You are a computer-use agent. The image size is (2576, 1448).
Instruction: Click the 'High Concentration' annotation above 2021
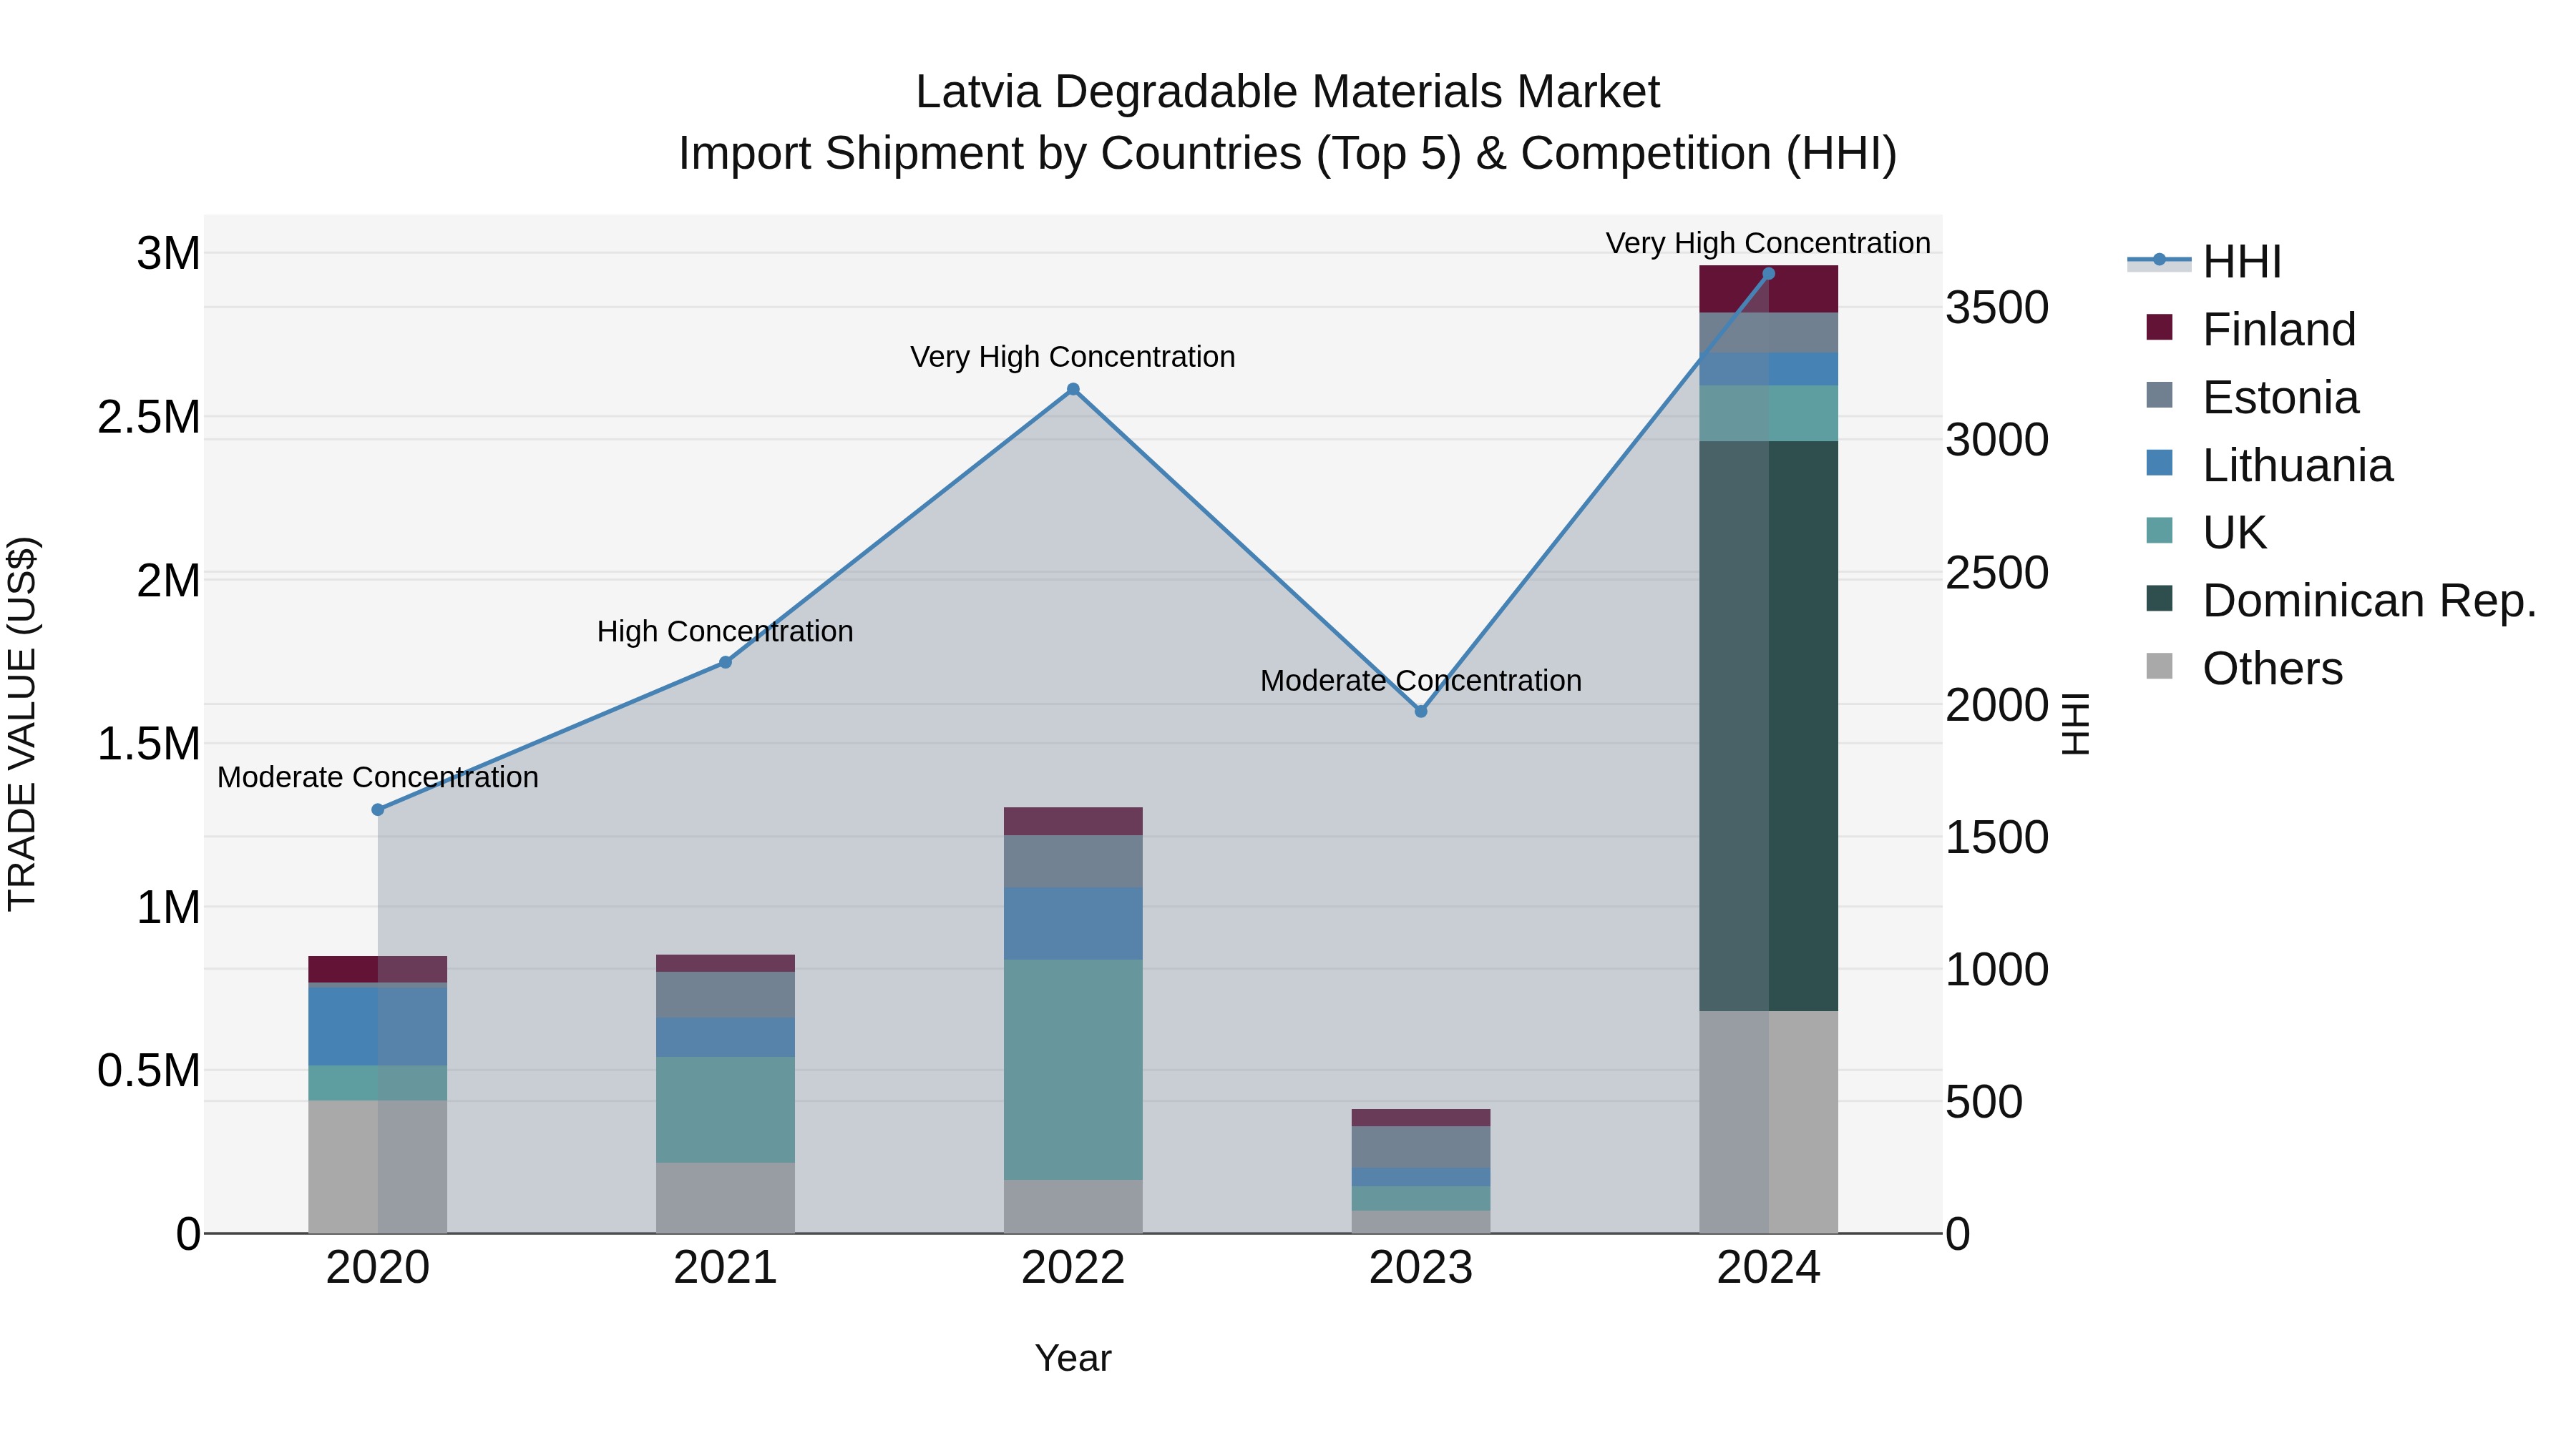point(725,631)
